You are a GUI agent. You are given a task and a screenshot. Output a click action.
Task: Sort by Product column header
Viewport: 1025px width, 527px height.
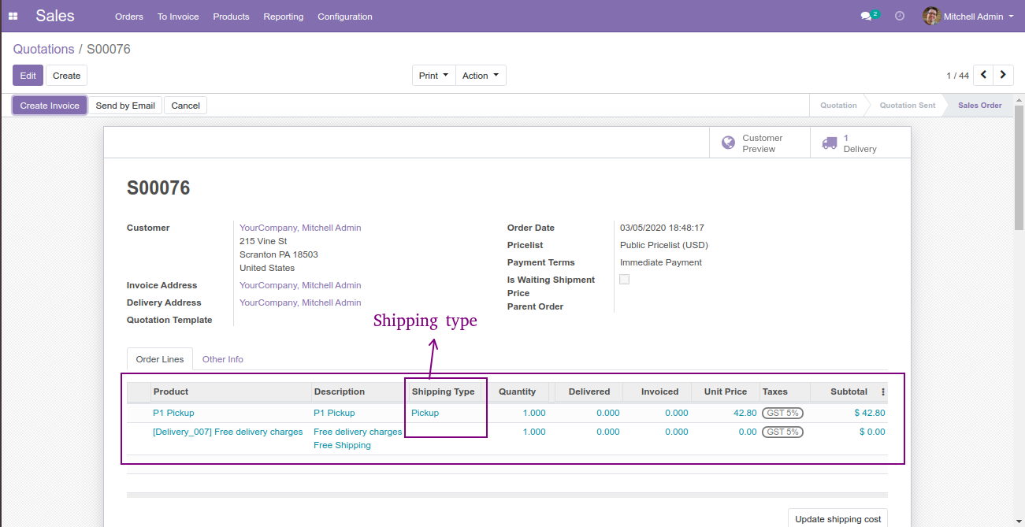(231, 392)
